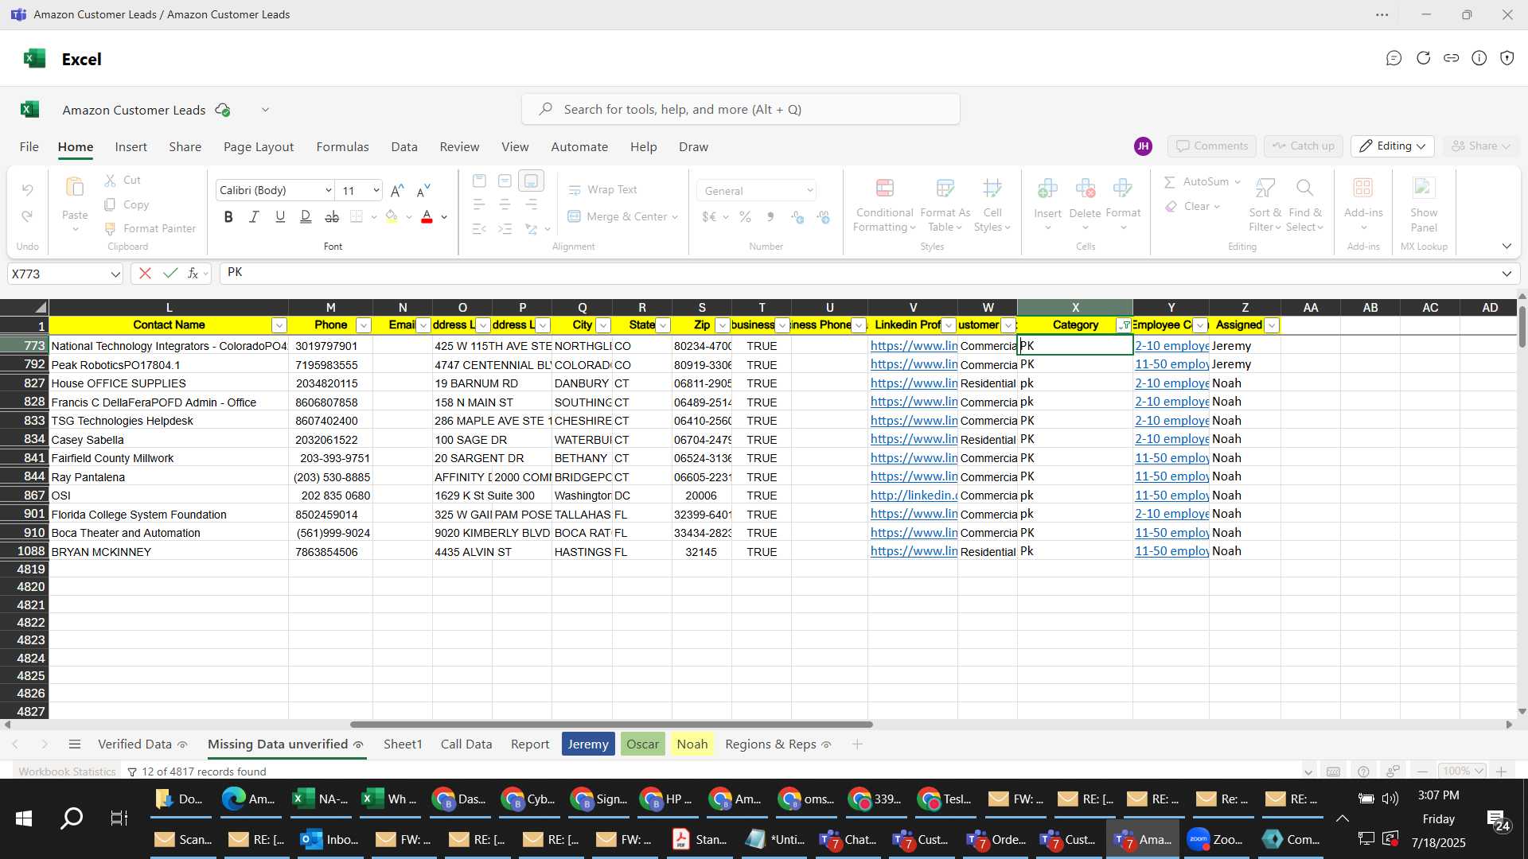Add a new sheet with plus icon
Viewport: 1528px width, 859px height.
point(857,744)
